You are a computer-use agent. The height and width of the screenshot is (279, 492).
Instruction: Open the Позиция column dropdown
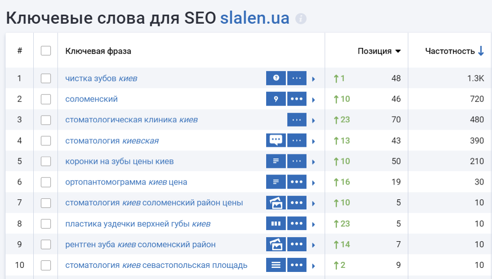(398, 51)
